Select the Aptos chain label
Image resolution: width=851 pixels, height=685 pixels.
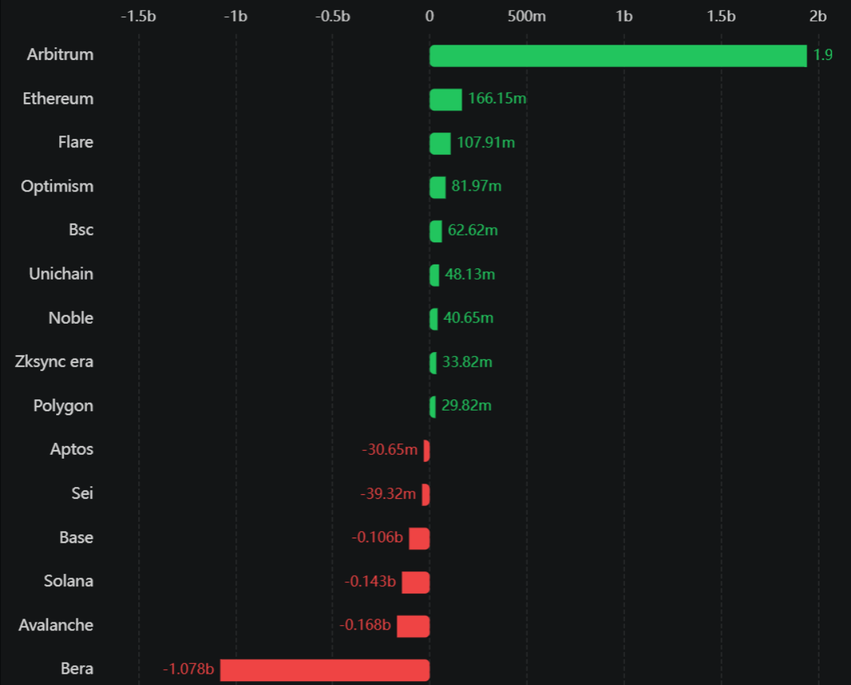72,450
